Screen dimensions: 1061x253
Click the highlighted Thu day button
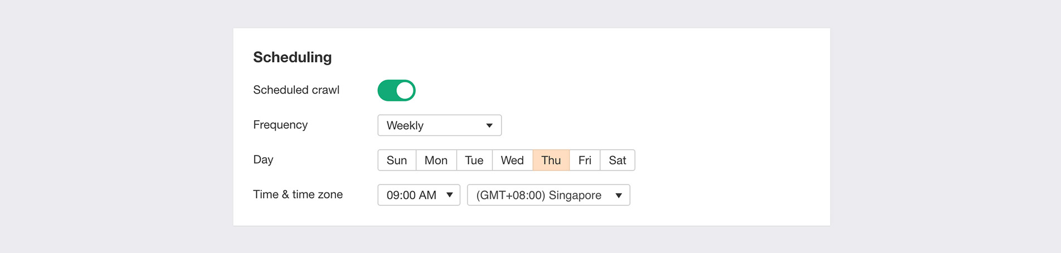click(x=551, y=160)
